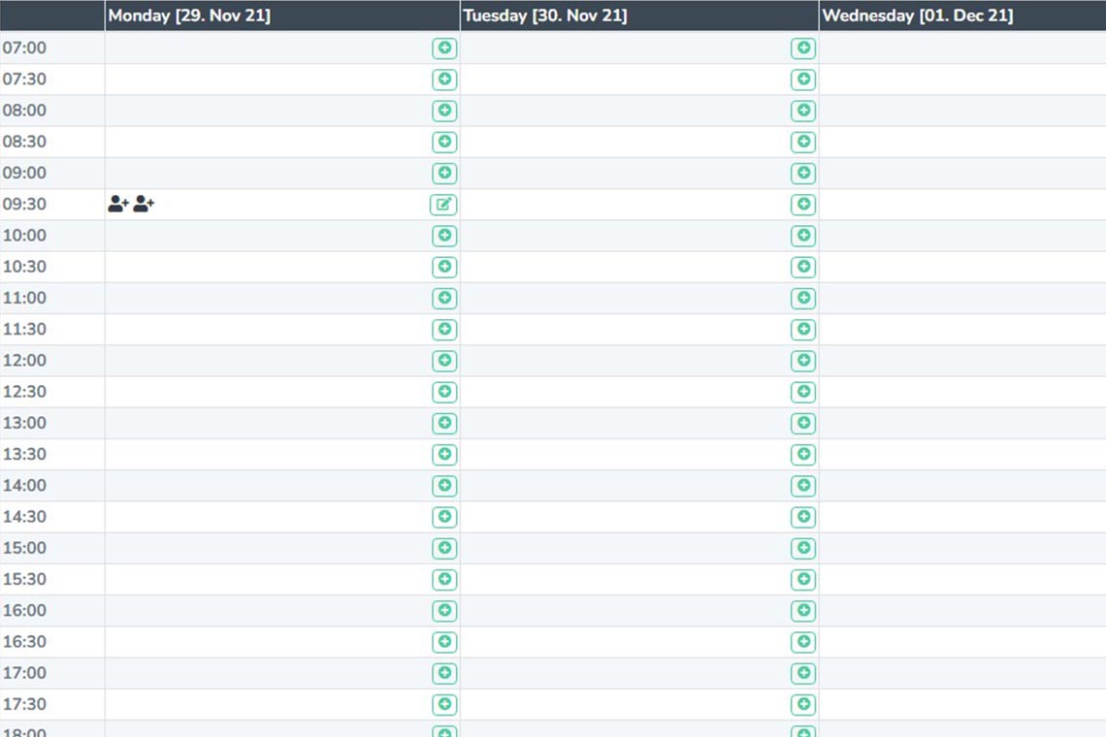Screen dimensions: 1106x737
Task: Add appointment Tuesday at 10:30
Action: point(803,267)
